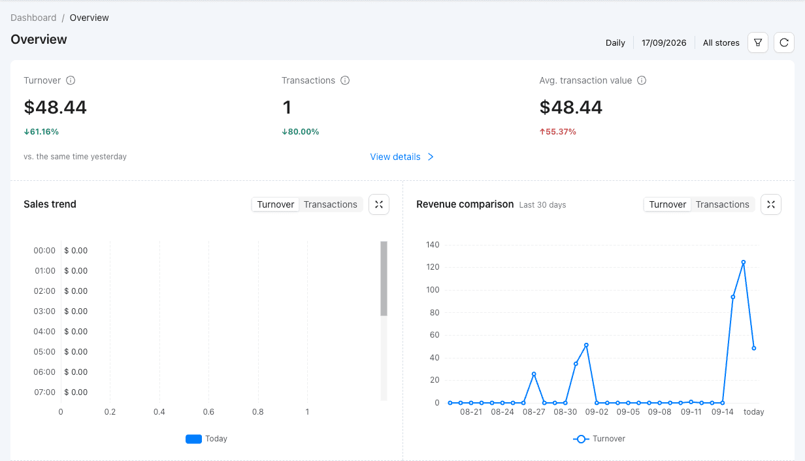Click the Transactions info icon
Screen dimensions: 805x461
click(345, 80)
